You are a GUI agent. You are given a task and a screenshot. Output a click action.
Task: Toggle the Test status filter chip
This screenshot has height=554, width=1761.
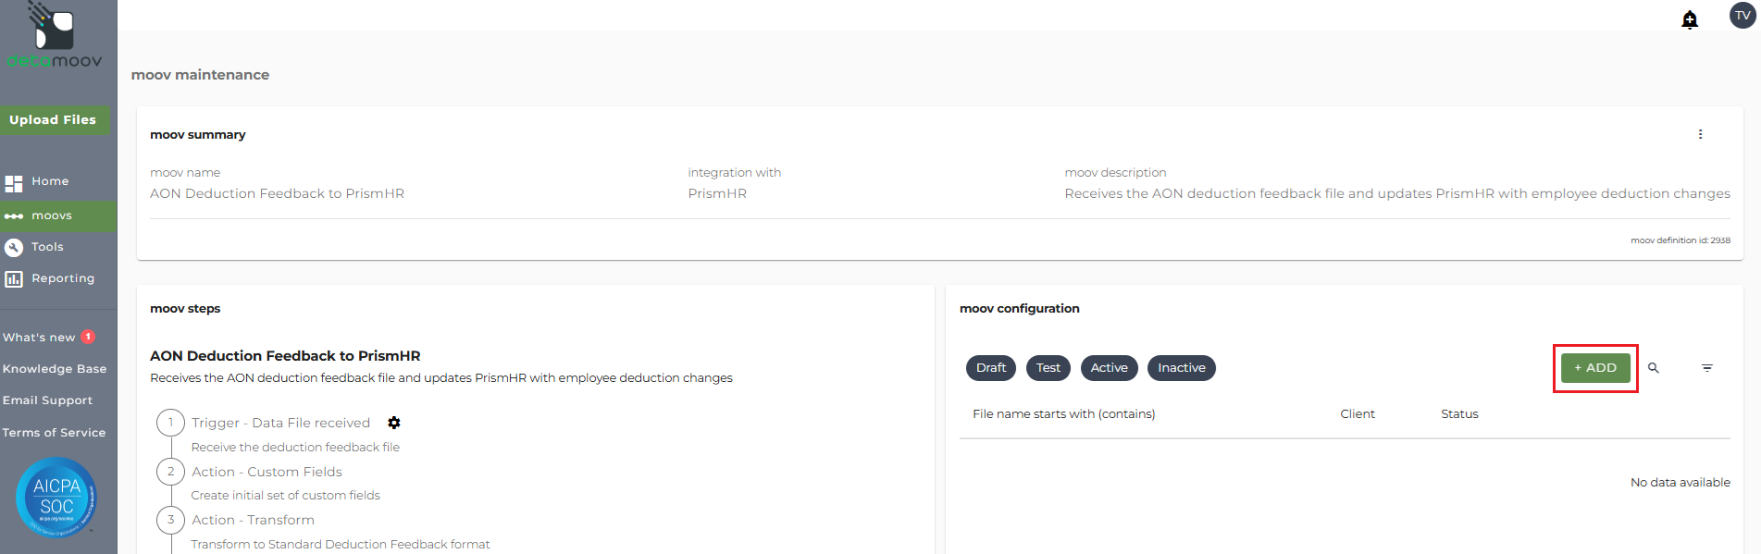[1048, 368]
